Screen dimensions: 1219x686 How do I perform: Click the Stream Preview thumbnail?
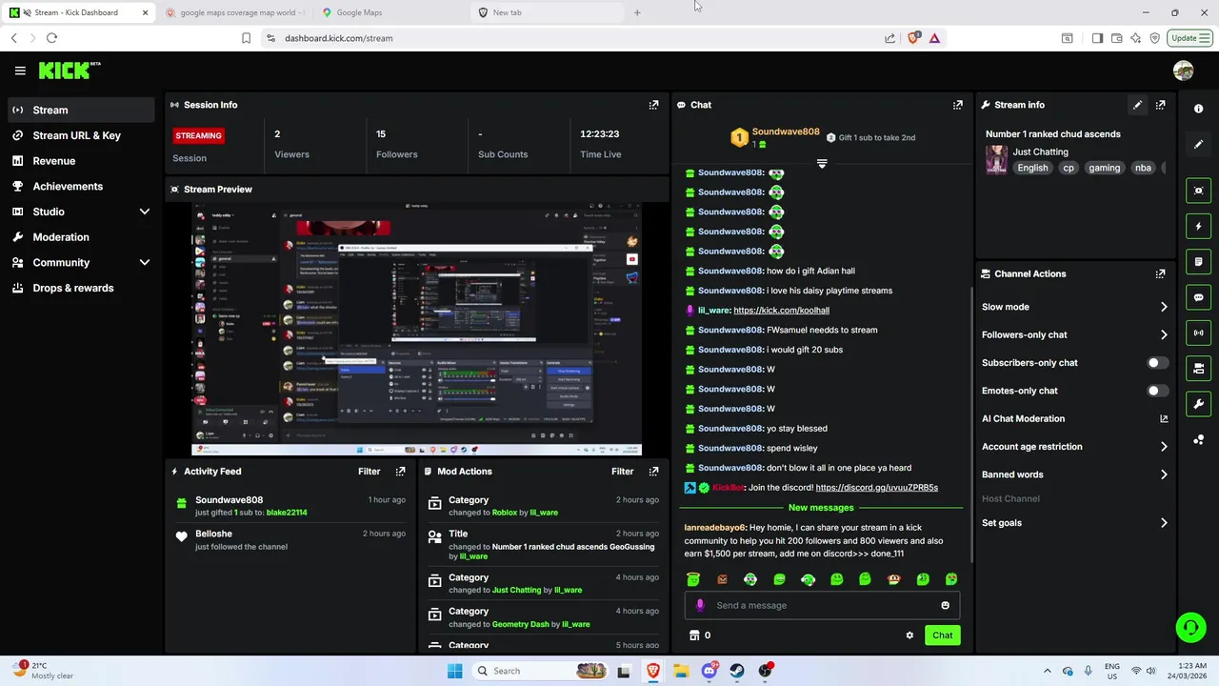pos(416,329)
